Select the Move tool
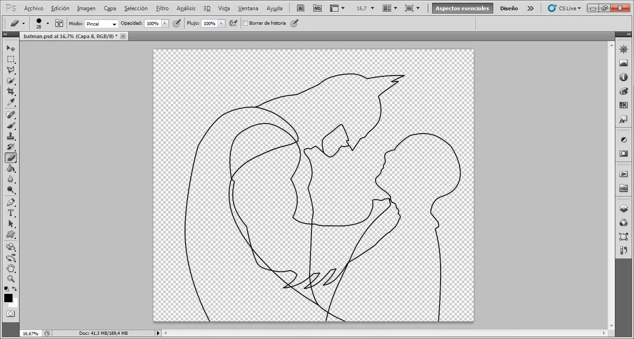Screen dimensions: 634x339 [x=11, y=48]
